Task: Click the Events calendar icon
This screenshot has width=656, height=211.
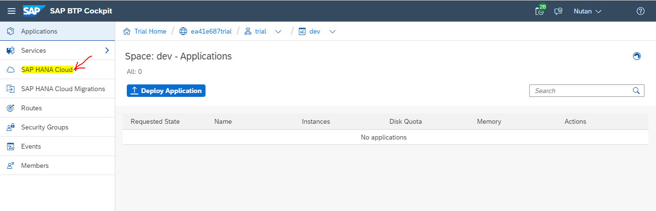Action: 11,146
